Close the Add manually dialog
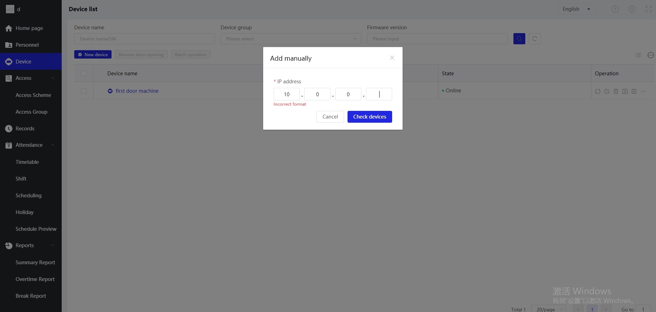Viewport: 656px width, 312px height. (392, 58)
